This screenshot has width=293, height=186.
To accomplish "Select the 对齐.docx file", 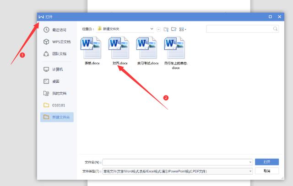I will [120, 51].
